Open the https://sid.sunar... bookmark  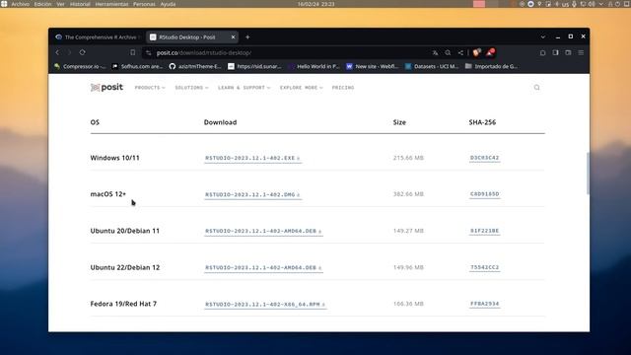click(254, 66)
